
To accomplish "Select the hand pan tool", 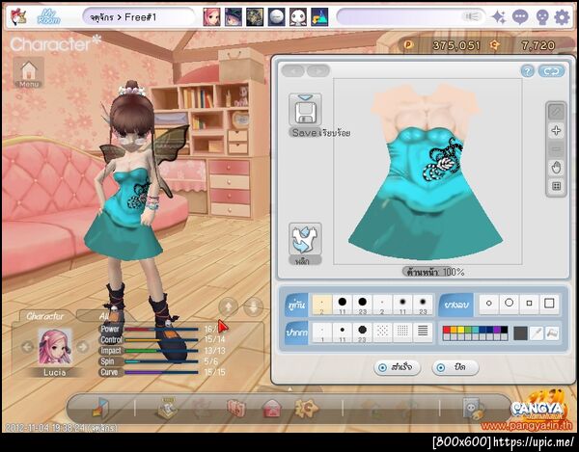I will pyautogui.click(x=556, y=168).
